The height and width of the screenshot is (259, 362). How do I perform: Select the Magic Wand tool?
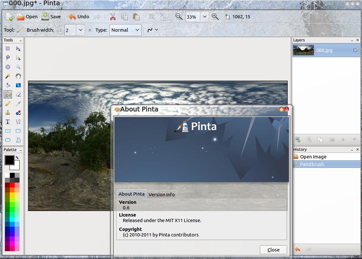tap(8, 76)
